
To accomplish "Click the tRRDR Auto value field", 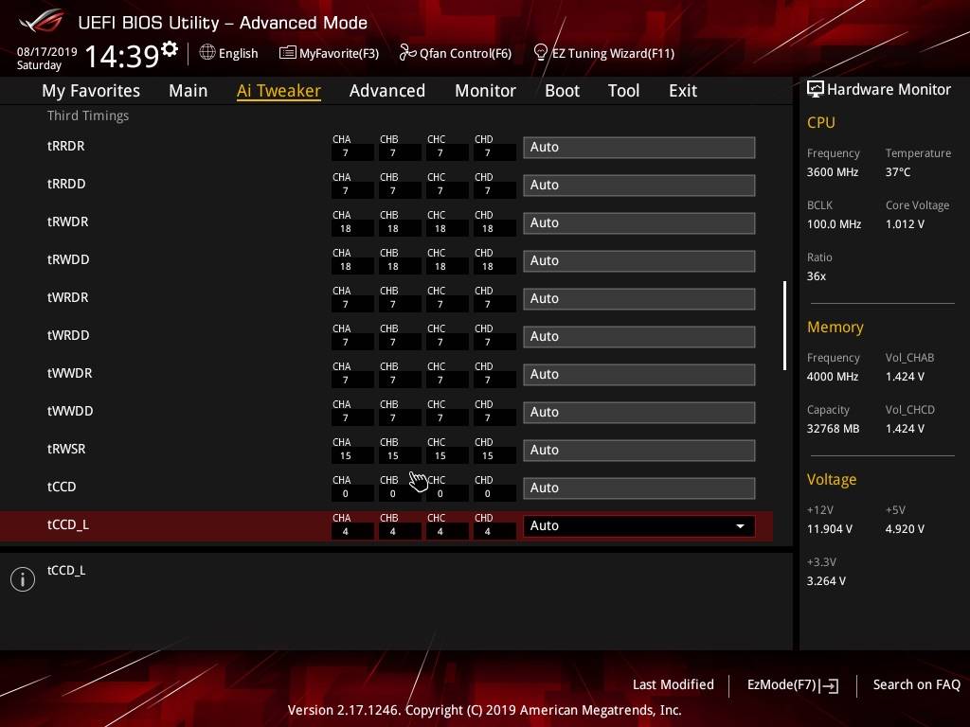I will pos(639,147).
